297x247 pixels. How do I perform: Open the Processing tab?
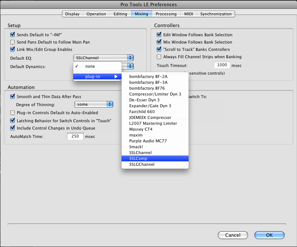point(166,14)
